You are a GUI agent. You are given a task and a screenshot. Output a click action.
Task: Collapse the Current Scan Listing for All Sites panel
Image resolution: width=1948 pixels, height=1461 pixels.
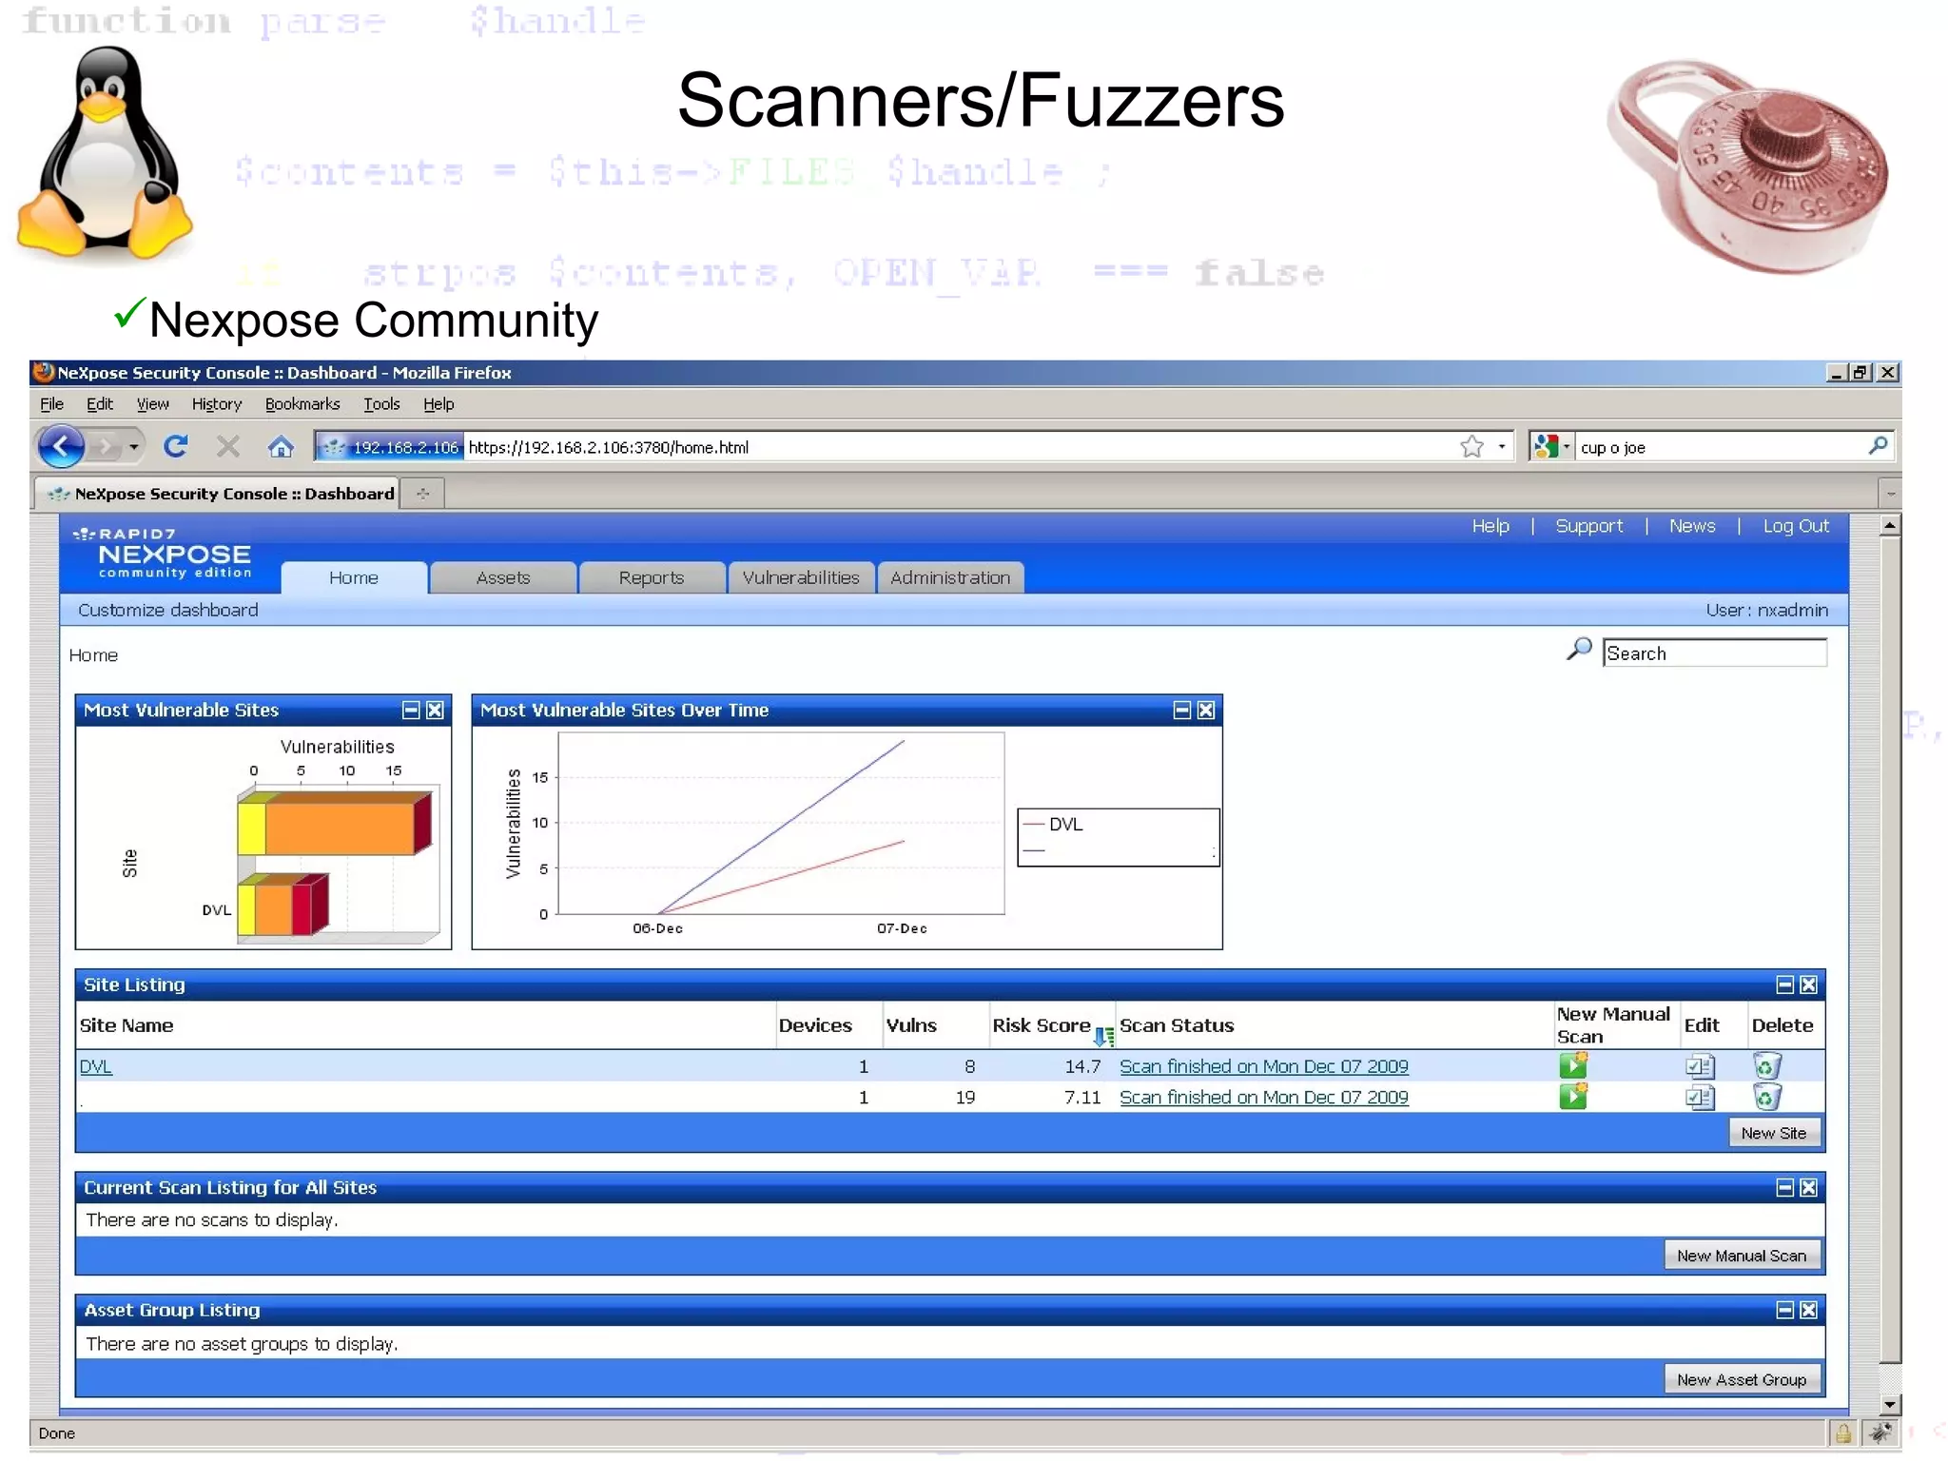pos(1784,1187)
